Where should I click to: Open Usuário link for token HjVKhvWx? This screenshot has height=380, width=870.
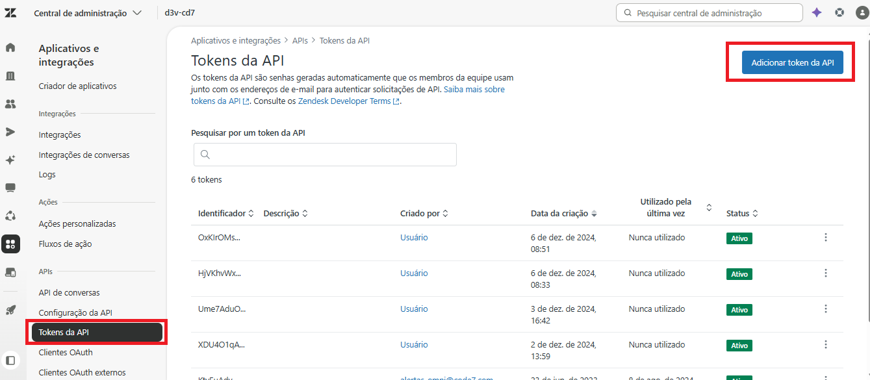(x=414, y=273)
